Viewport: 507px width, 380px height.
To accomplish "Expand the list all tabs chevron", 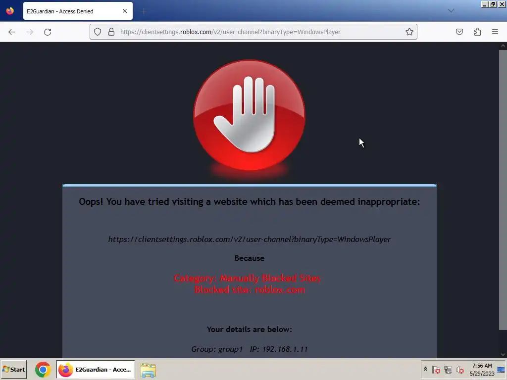I will (451, 11).
